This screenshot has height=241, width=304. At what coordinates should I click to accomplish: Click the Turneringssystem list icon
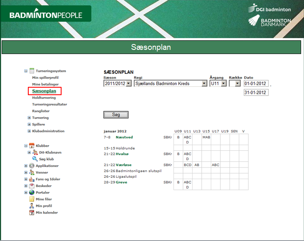(x=32, y=71)
